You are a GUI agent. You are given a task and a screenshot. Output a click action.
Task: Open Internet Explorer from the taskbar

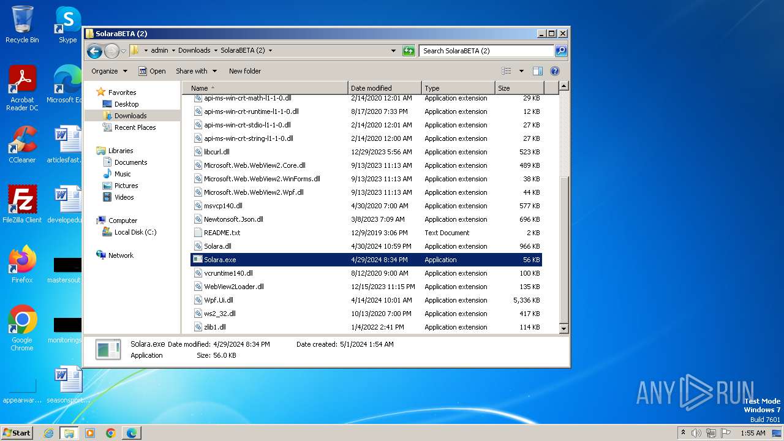48,433
